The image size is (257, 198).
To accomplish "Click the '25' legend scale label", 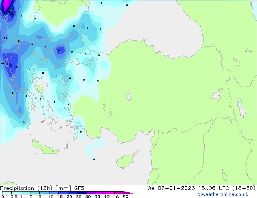I will click(79, 196).
